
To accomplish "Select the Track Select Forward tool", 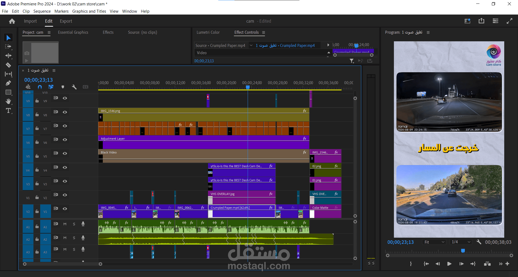I will (x=8, y=47).
